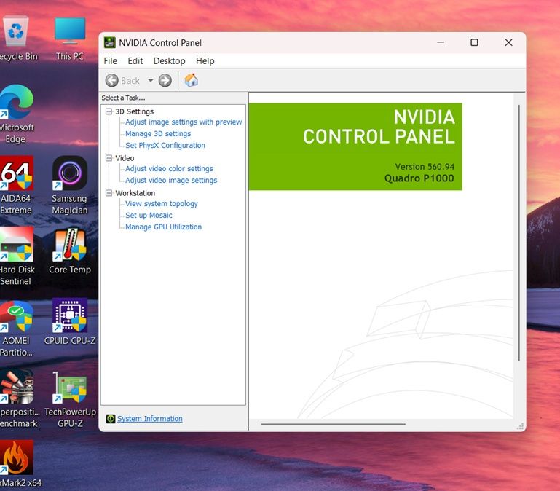Viewport: 560px width, 491px height.
Task: Click the Back arrow button
Action: pos(112,80)
